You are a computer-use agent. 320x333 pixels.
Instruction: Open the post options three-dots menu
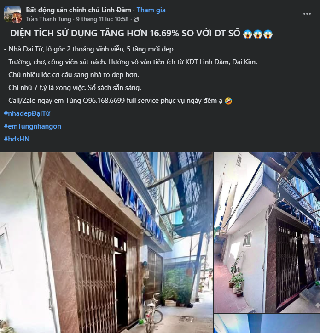[x=307, y=14]
